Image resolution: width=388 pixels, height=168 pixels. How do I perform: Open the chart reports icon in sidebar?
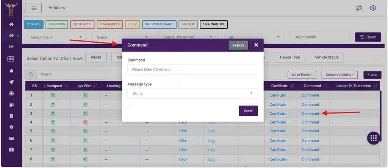pos(11,47)
